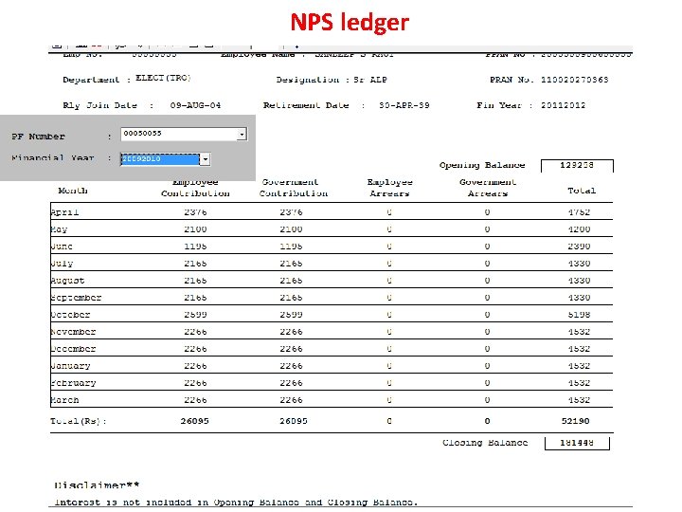Viewport: 682px width, 512px height.
Task: Open the PF Number dropdown arrow
Action: tap(242, 135)
